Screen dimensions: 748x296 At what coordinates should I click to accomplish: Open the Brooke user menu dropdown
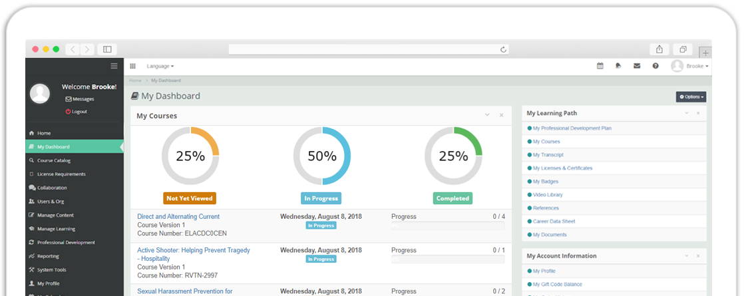[x=690, y=67]
